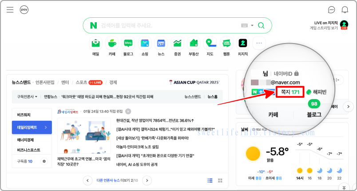Image resolution: width=357 pixels, height=191 pixels.
Task: Open the 웹툰 shortcut icon
Action: point(226,43)
